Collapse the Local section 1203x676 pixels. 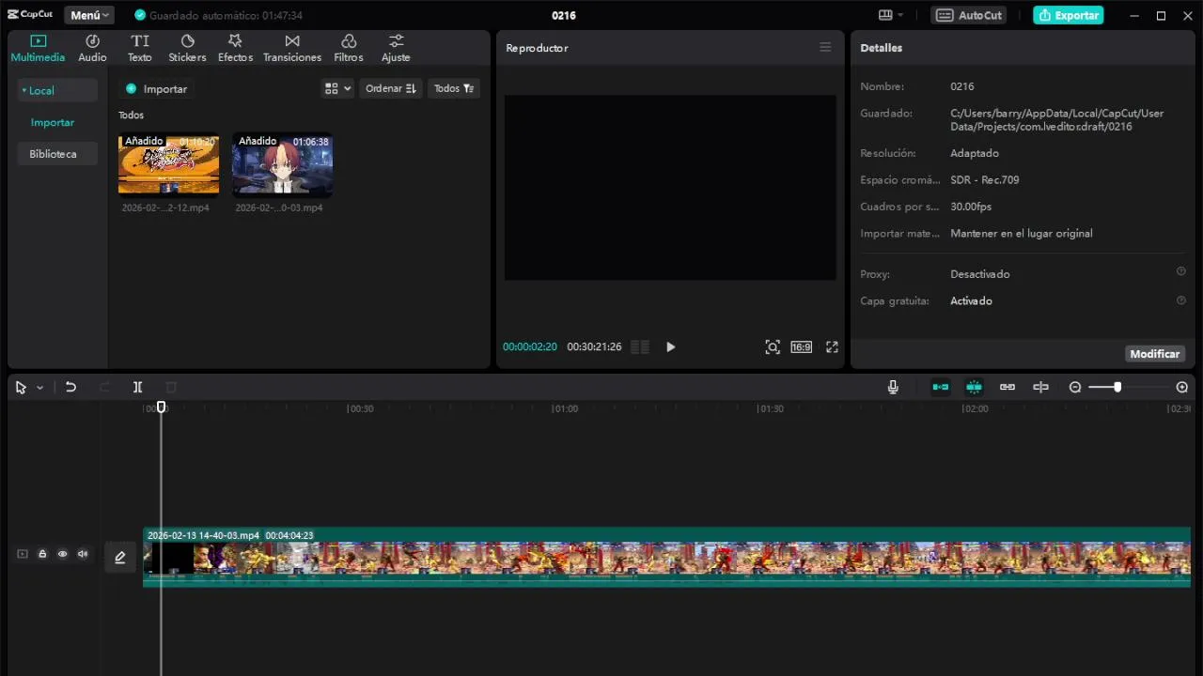pyautogui.click(x=56, y=90)
